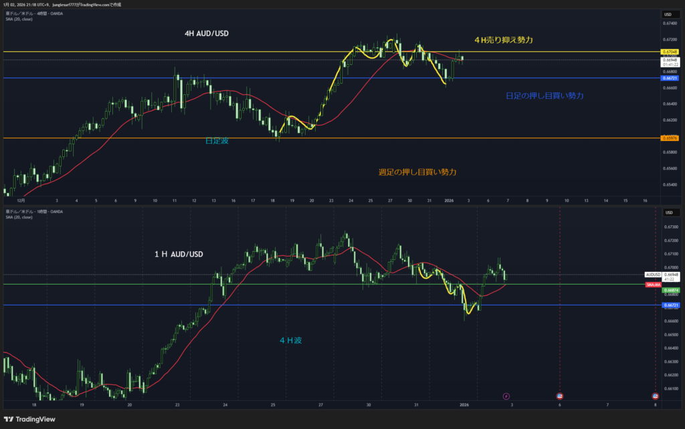Click the purple lightning event icon
685x429 pixels.
tap(506, 396)
